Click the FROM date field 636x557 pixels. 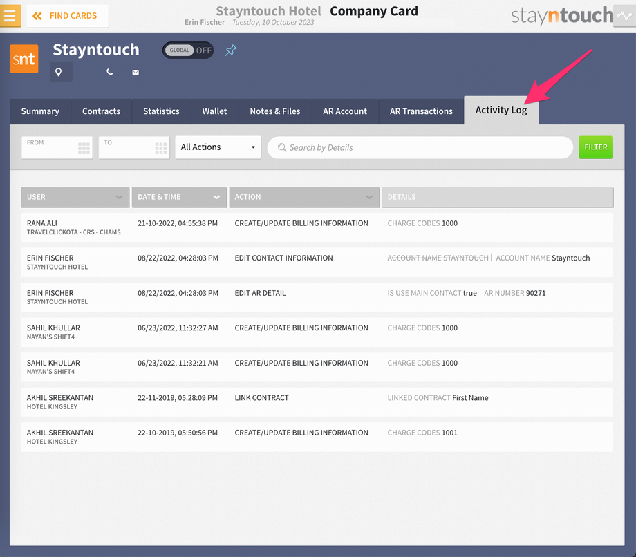coord(57,147)
